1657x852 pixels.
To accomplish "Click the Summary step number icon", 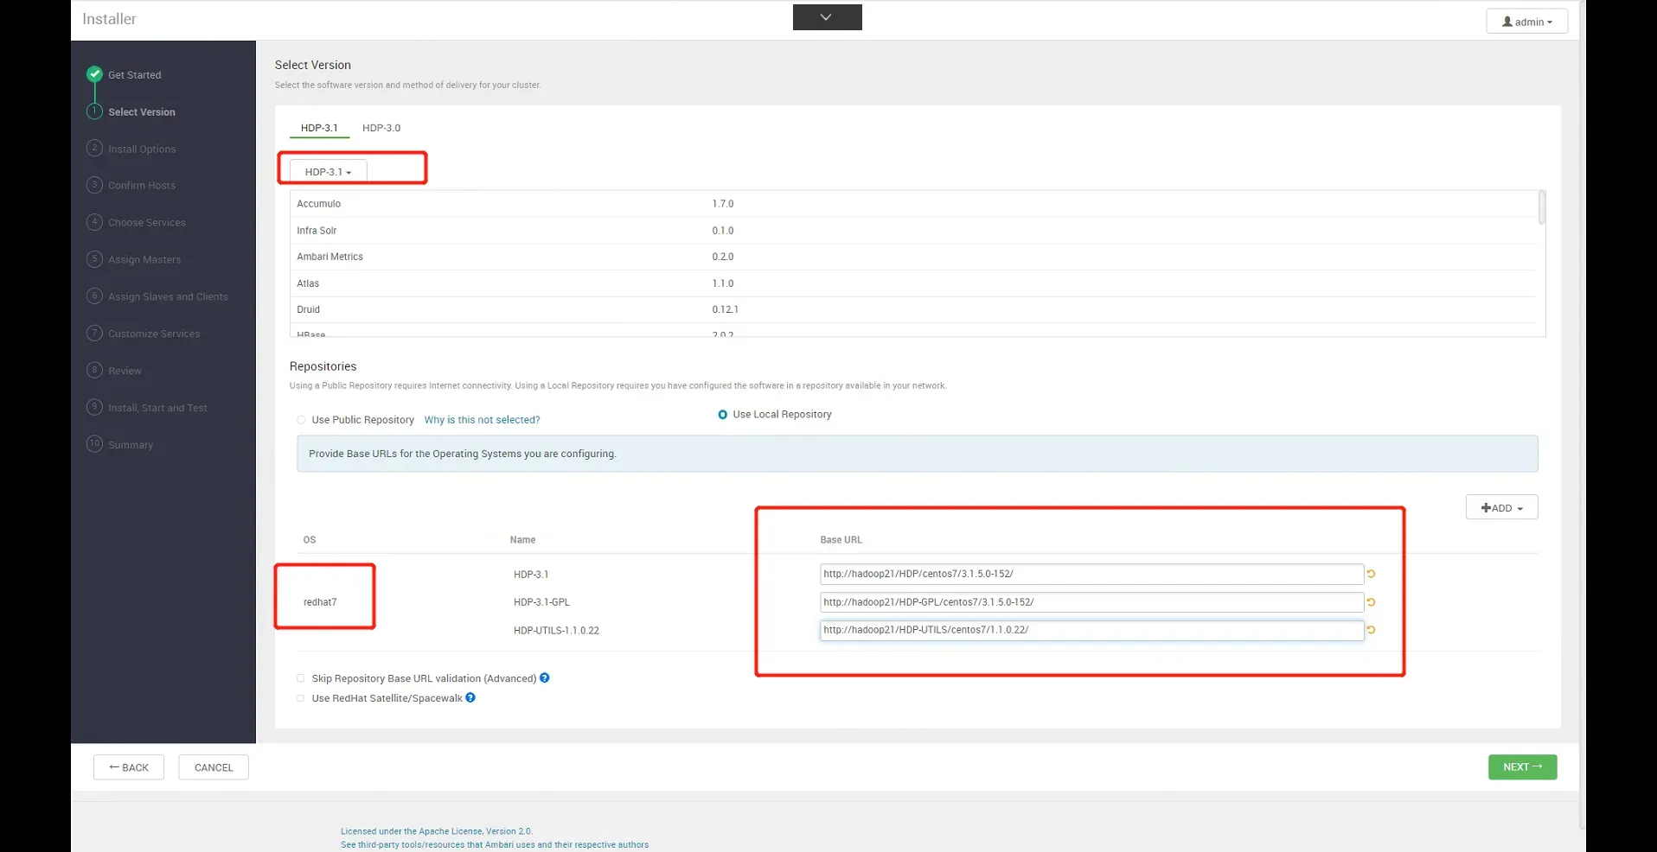I will pyautogui.click(x=95, y=444).
